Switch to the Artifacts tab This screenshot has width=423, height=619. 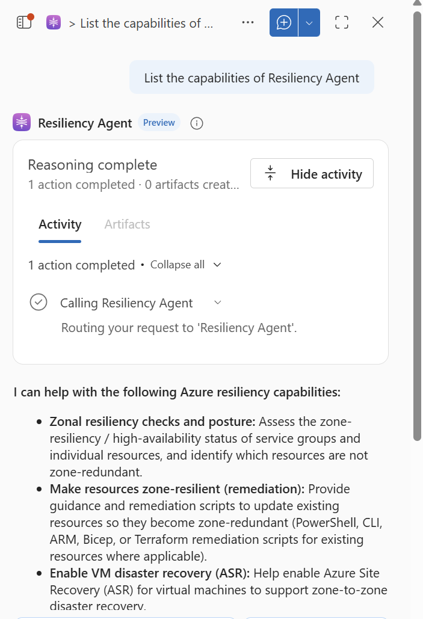127,224
